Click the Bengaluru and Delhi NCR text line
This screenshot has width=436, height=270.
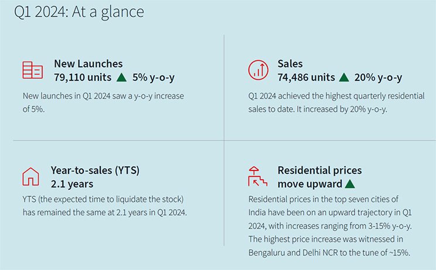coord(329,252)
